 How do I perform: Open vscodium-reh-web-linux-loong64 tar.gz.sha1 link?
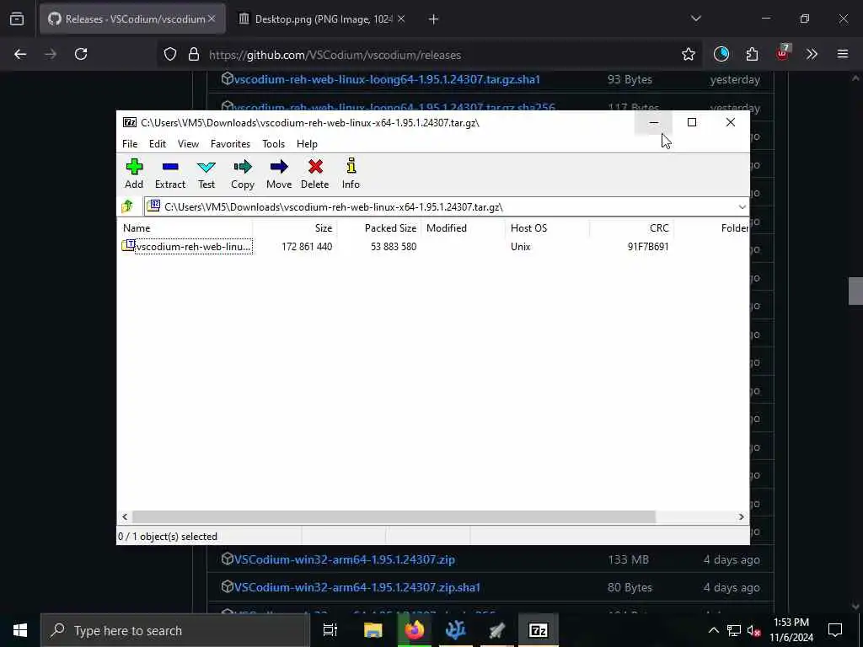[x=387, y=79]
